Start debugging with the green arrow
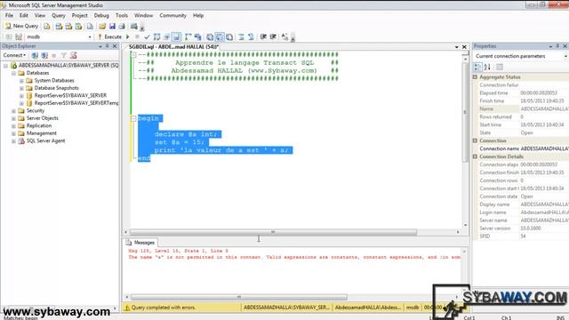The height and width of the screenshot is (320, 569). tap(128, 36)
